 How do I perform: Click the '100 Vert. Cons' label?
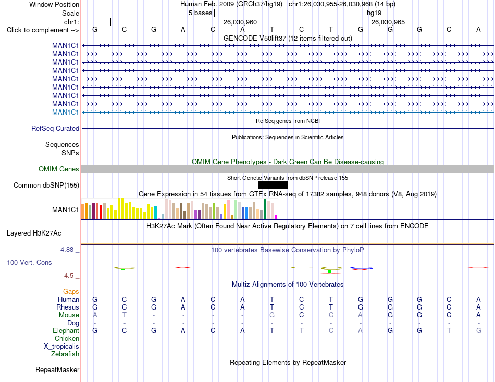[x=29, y=262]
